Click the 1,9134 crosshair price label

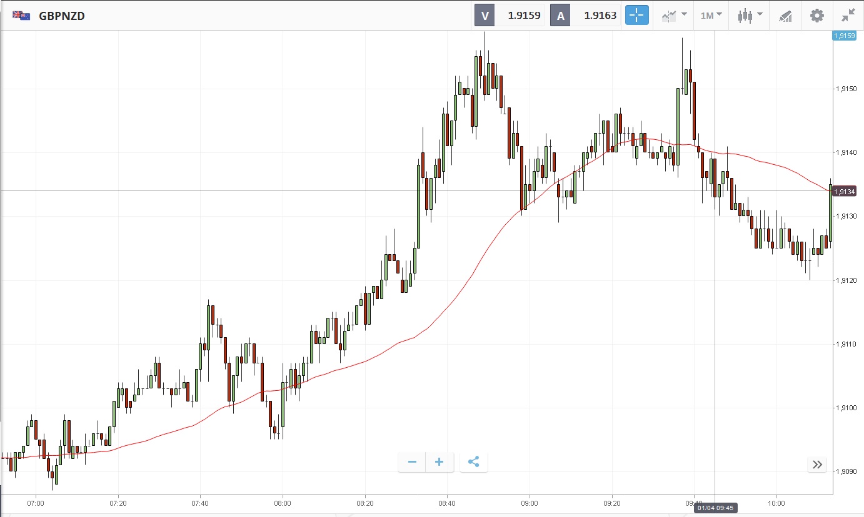click(x=844, y=192)
